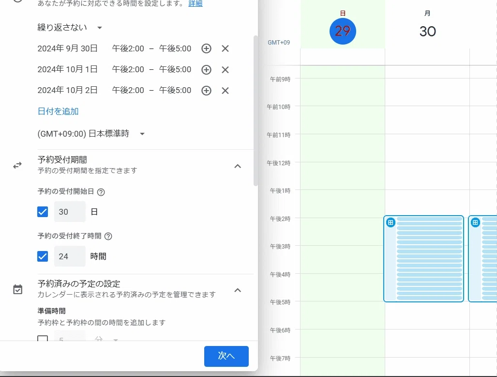The width and height of the screenshot is (497, 377).
Task: Uncheck the 予約の受付開始日 30日 checkbox
Action: click(43, 212)
